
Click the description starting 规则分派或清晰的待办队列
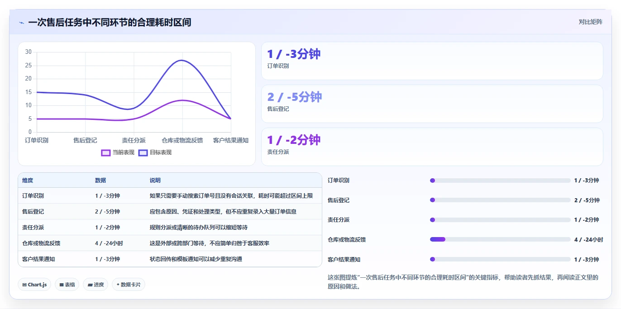199,228
